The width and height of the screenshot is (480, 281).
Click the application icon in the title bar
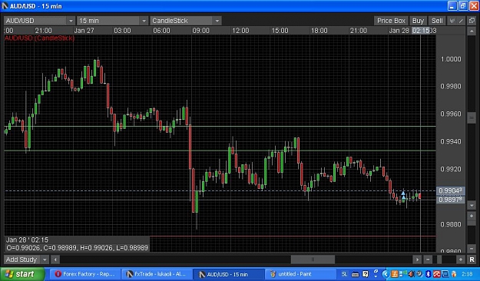click(5, 6)
